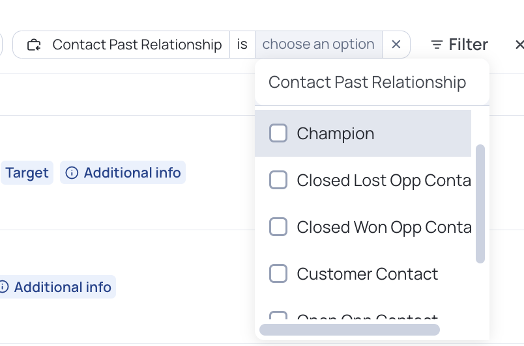Choose the Champion list option
524x346 pixels.
point(363,133)
